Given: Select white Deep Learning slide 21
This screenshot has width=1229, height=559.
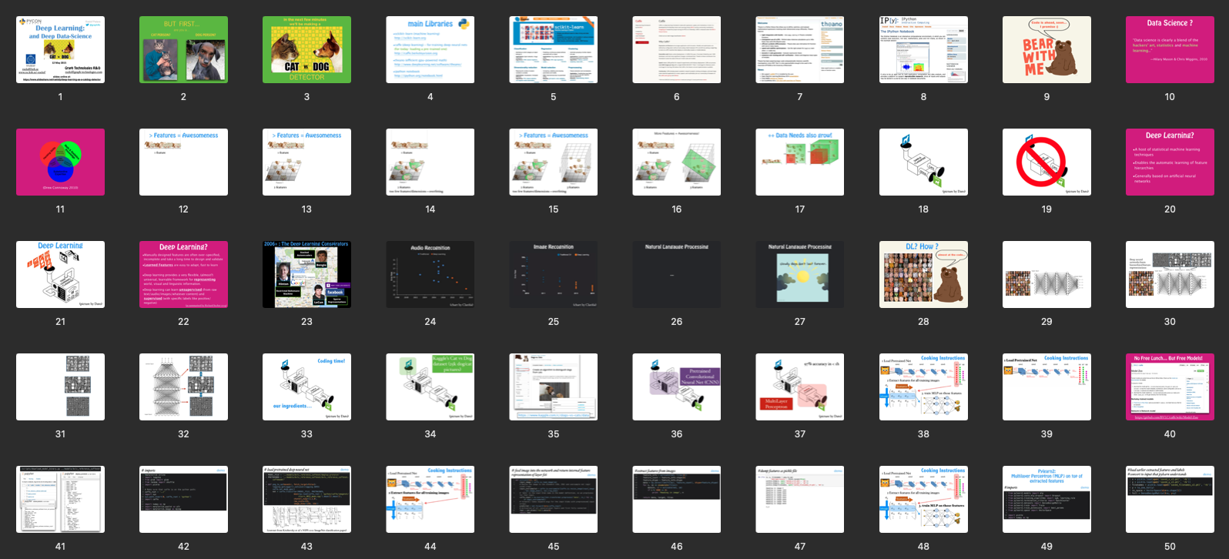Looking at the screenshot, I should point(60,274).
